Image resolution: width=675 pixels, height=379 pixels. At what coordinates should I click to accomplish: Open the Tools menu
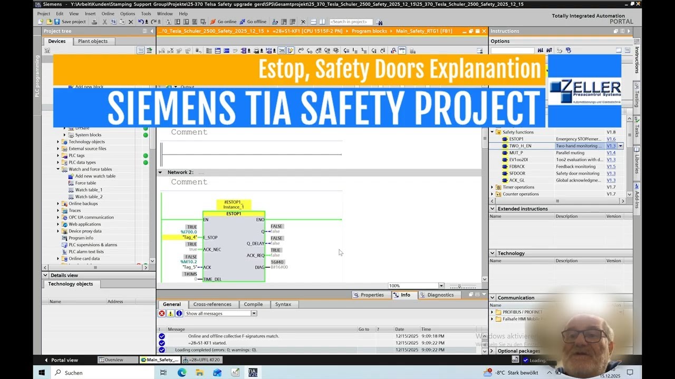click(146, 14)
